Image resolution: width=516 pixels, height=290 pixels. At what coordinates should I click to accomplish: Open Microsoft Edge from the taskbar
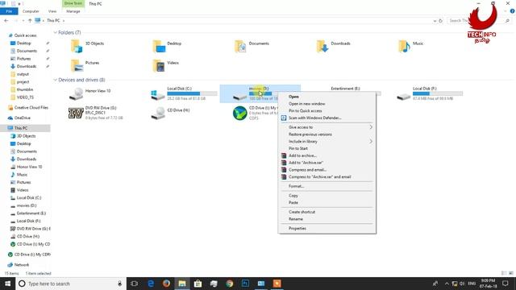click(151, 284)
